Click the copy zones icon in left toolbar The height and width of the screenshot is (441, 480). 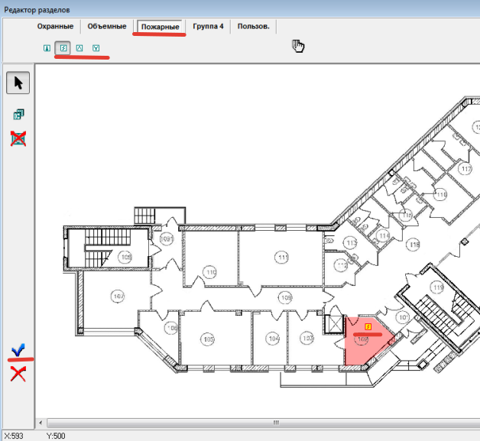pyautogui.click(x=18, y=115)
